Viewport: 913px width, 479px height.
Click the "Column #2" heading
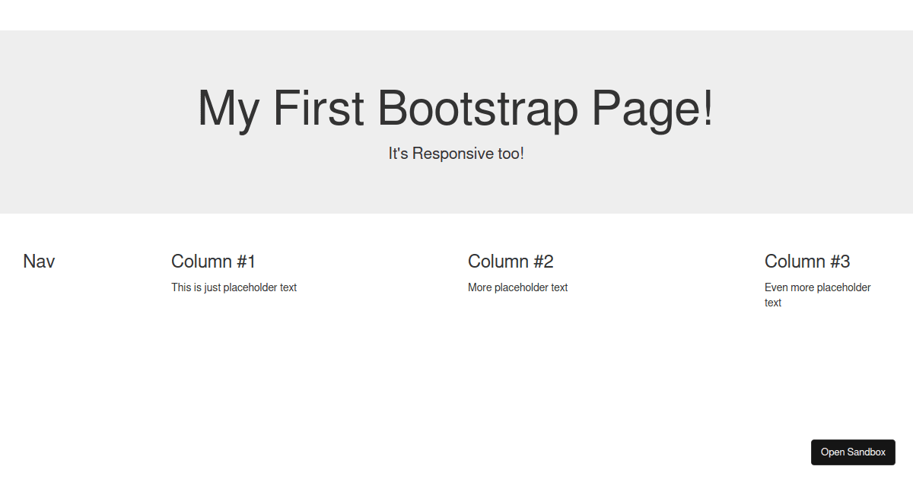pos(511,261)
